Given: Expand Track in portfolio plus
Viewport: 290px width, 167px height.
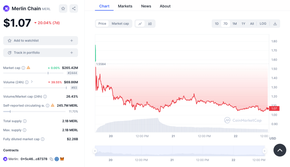Looking at the screenshot, I should pyautogui.click(x=72, y=53).
